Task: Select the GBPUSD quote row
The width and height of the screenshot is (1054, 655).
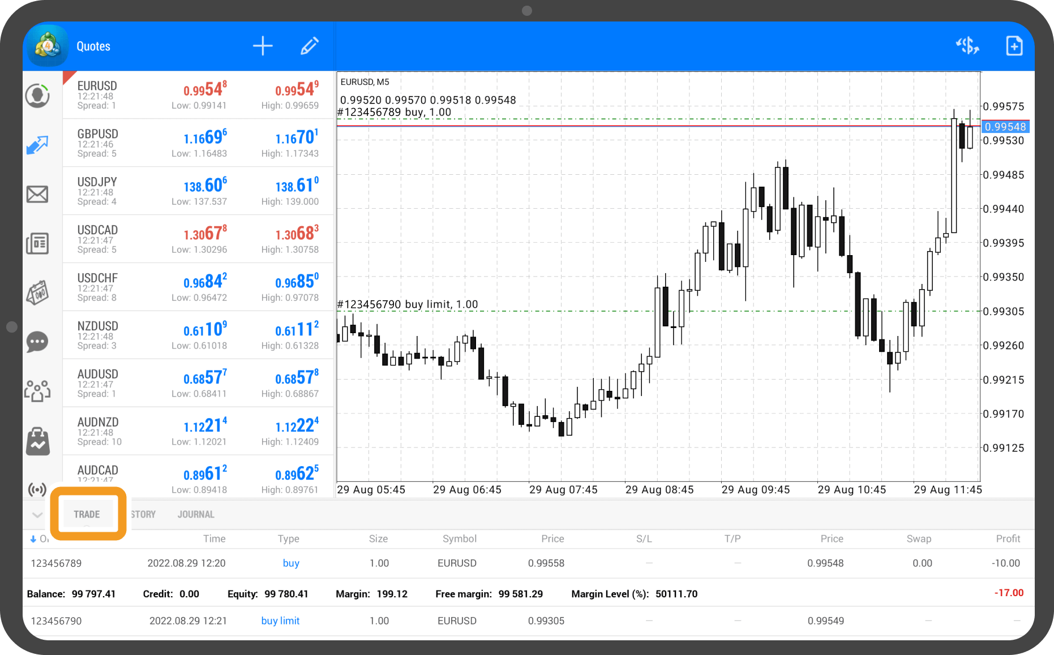Action: (x=198, y=143)
